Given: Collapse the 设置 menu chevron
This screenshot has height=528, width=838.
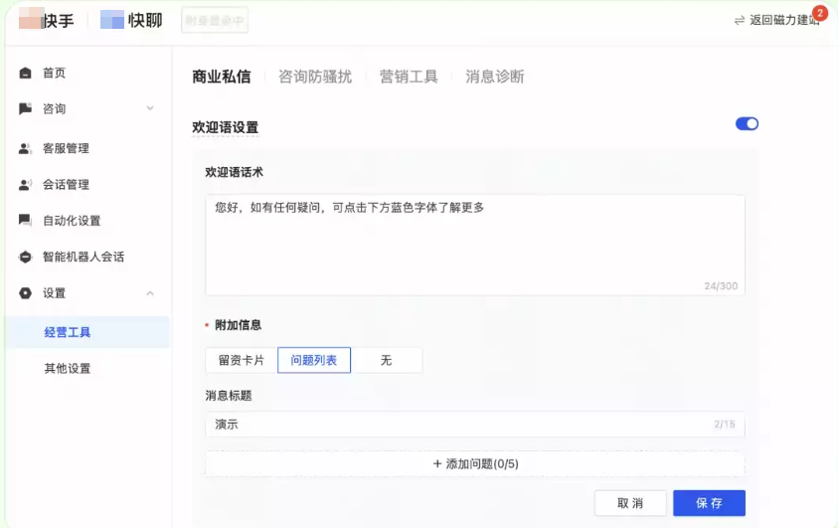Looking at the screenshot, I should (x=150, y=293).
